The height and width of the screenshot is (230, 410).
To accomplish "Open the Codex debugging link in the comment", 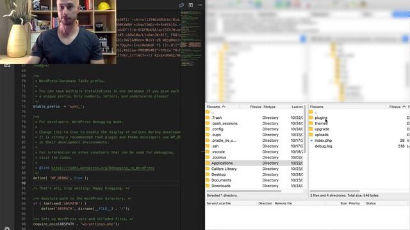I will tap(102, 167).
